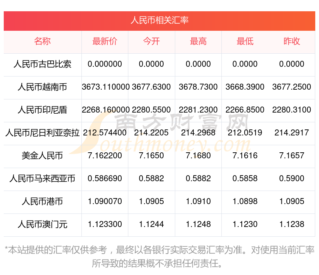Click the value 3677.6300
The width and height of the screenshot is (319, 275).
point(151,87)
